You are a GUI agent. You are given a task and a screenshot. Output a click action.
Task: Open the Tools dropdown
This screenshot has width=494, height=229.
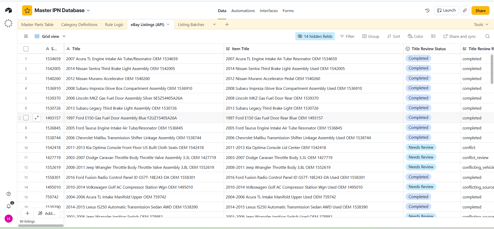coord(481,24)
